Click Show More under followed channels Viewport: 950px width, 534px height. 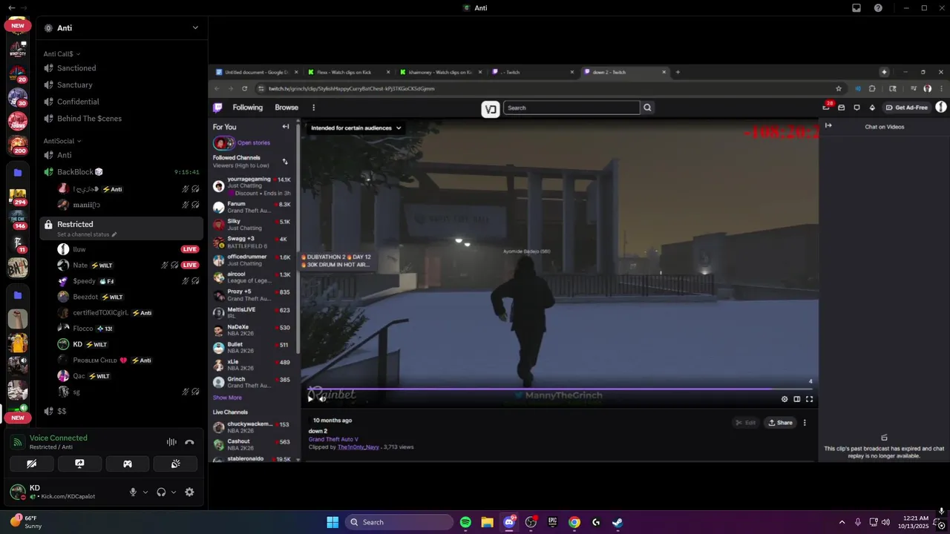click(227, 398)
